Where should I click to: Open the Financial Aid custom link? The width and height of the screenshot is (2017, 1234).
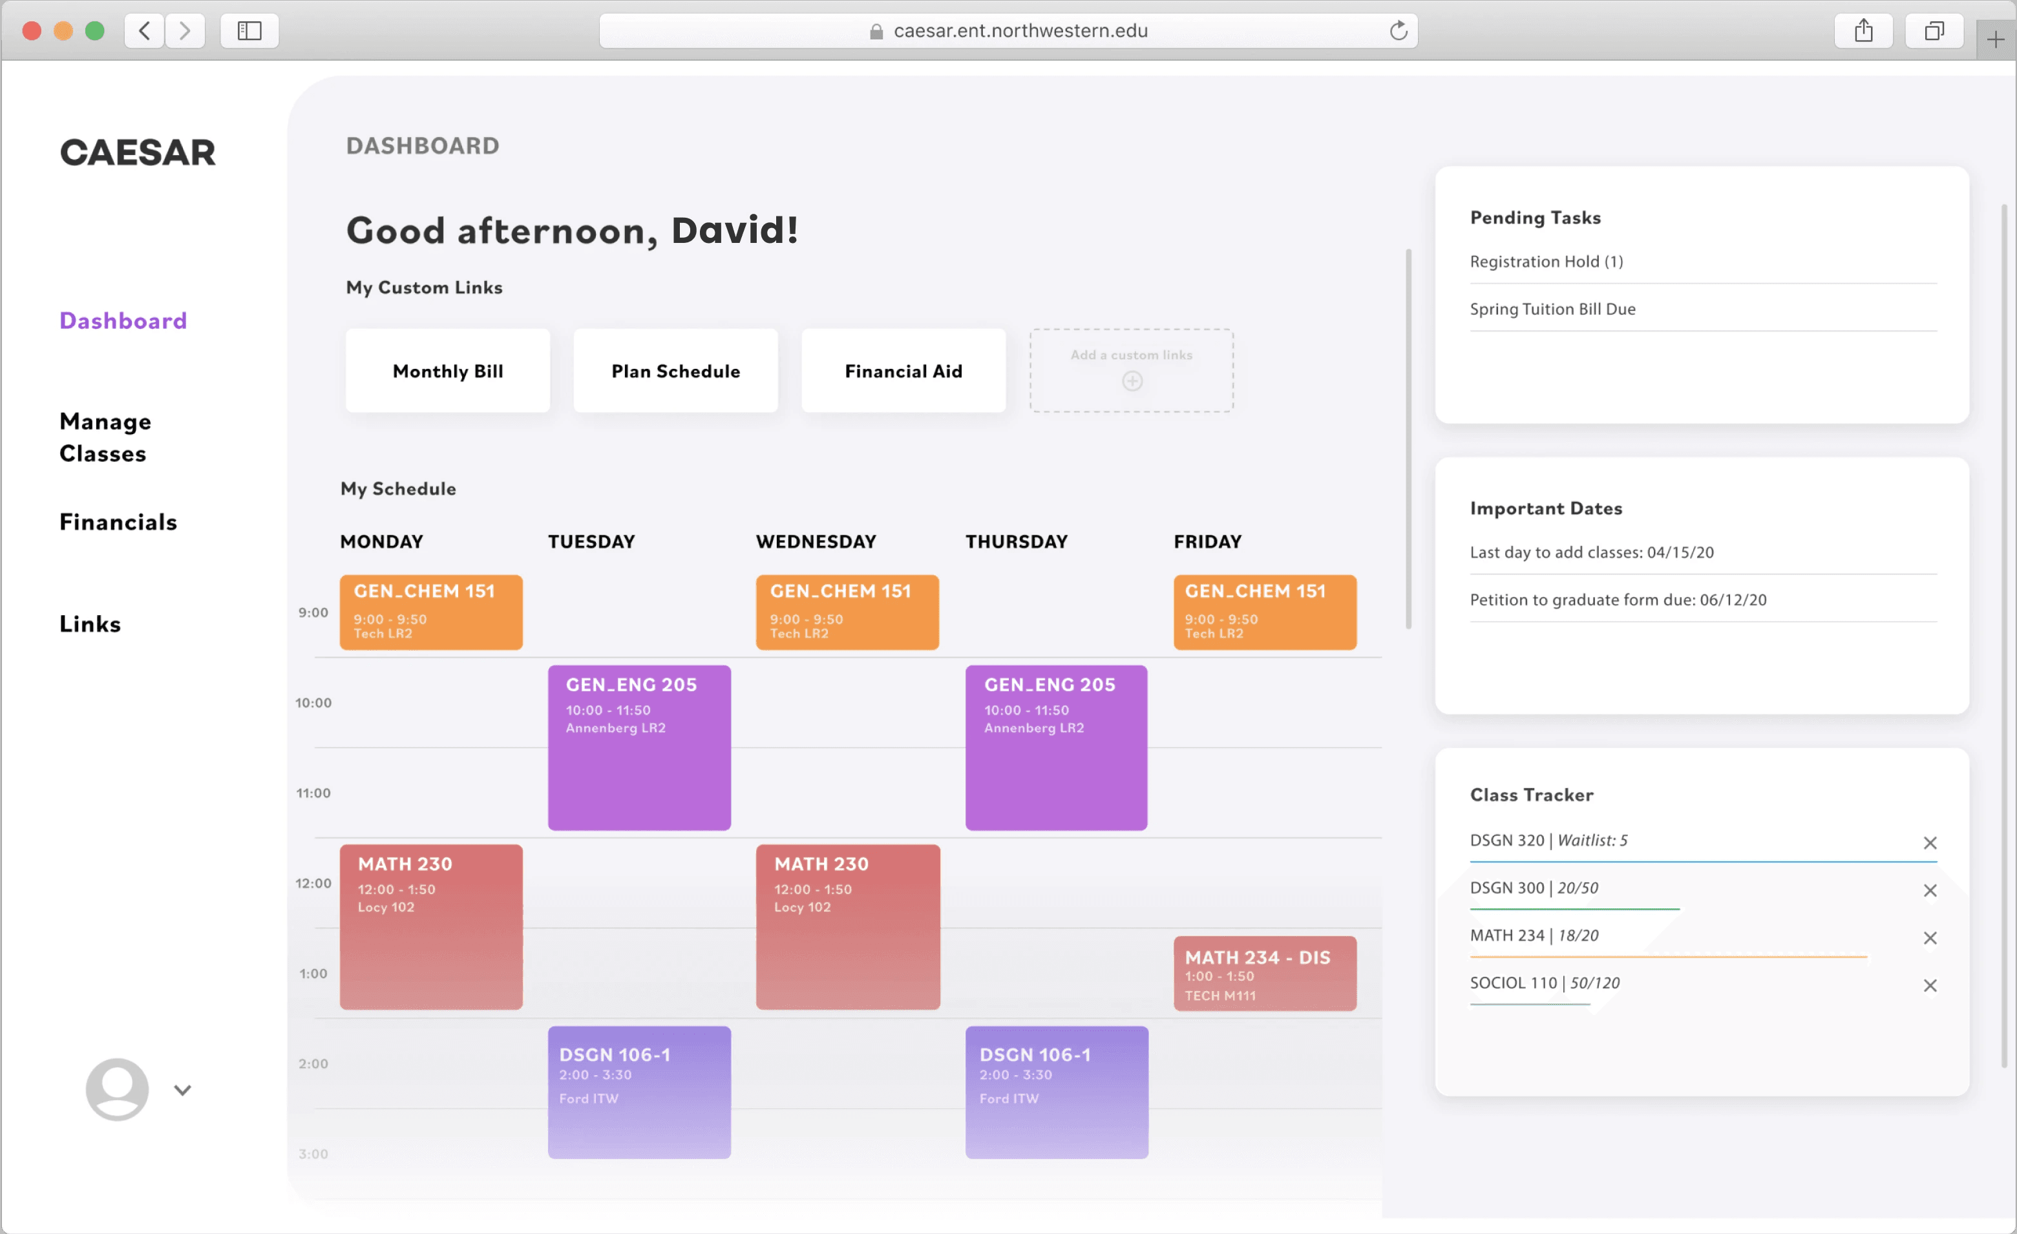pyautogui.click(x=903, y=371)
